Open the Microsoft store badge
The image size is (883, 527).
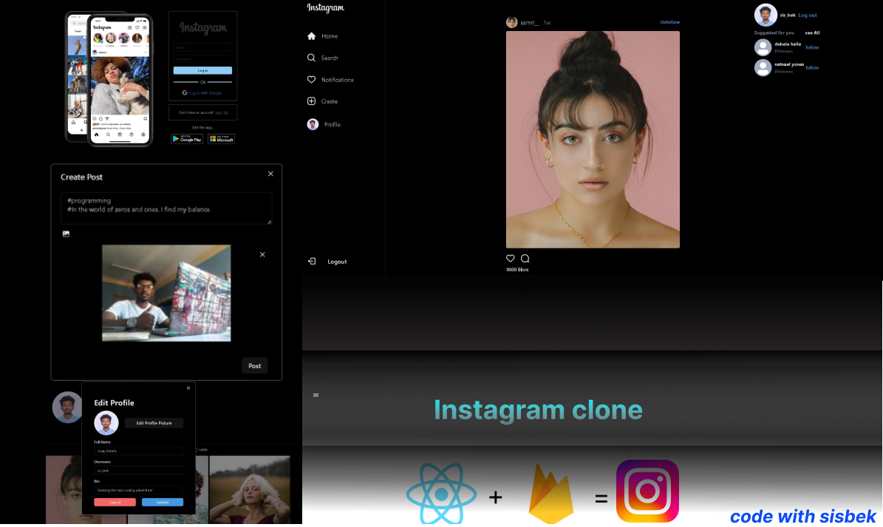pos(222,138)
